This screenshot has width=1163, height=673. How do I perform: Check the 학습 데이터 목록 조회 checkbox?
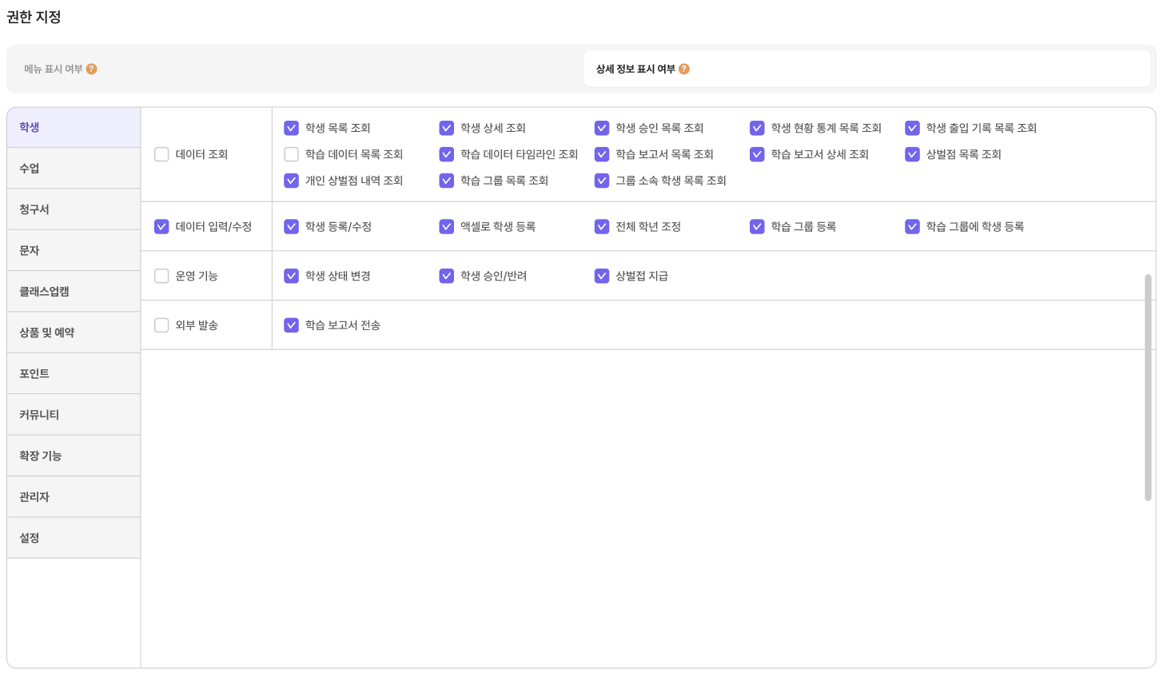pyautogui.click(x=292, y=154)
